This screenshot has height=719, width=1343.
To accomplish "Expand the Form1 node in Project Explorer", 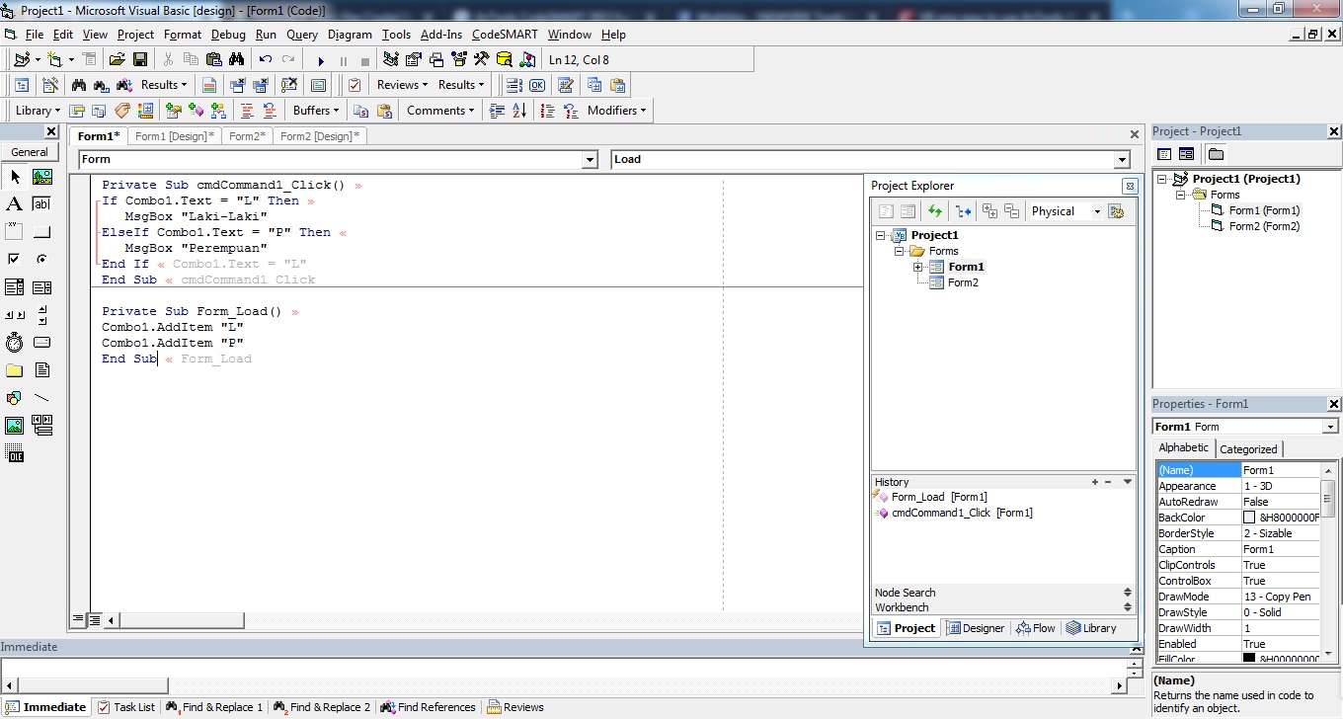I will pos(917,267).
